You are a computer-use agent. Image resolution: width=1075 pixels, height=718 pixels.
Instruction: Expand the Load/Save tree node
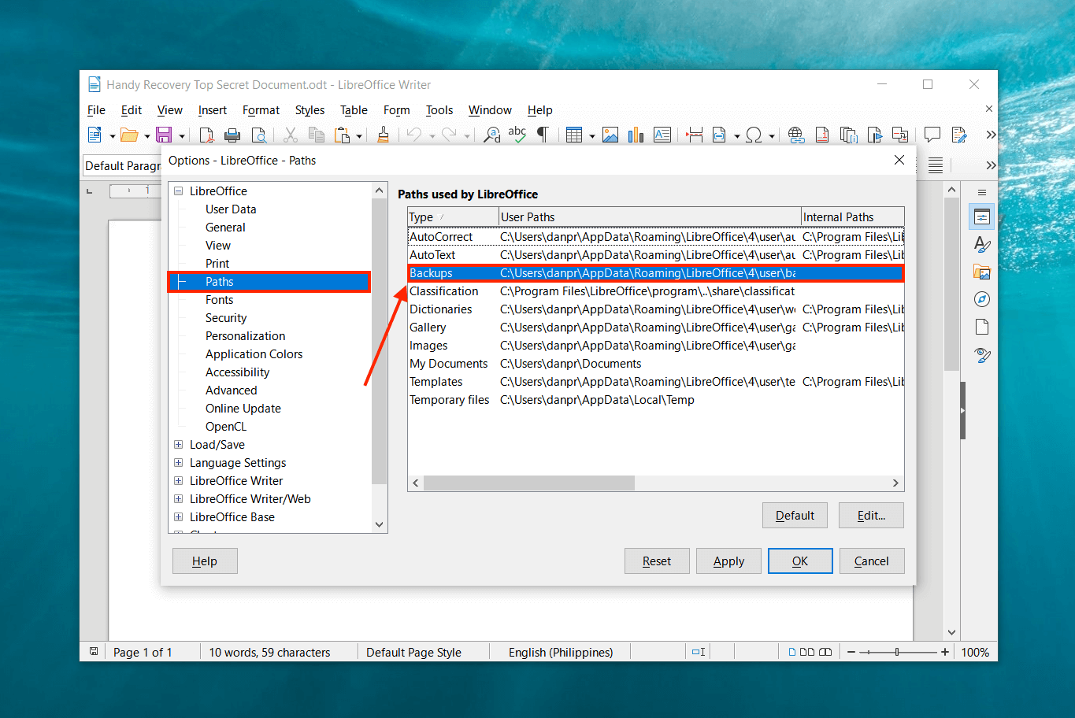(179, 445)
